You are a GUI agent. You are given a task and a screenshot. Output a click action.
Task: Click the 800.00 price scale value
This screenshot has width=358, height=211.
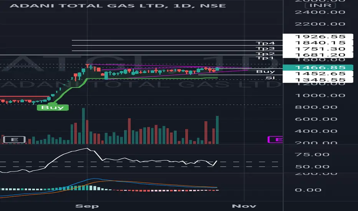tap(316, 107)
